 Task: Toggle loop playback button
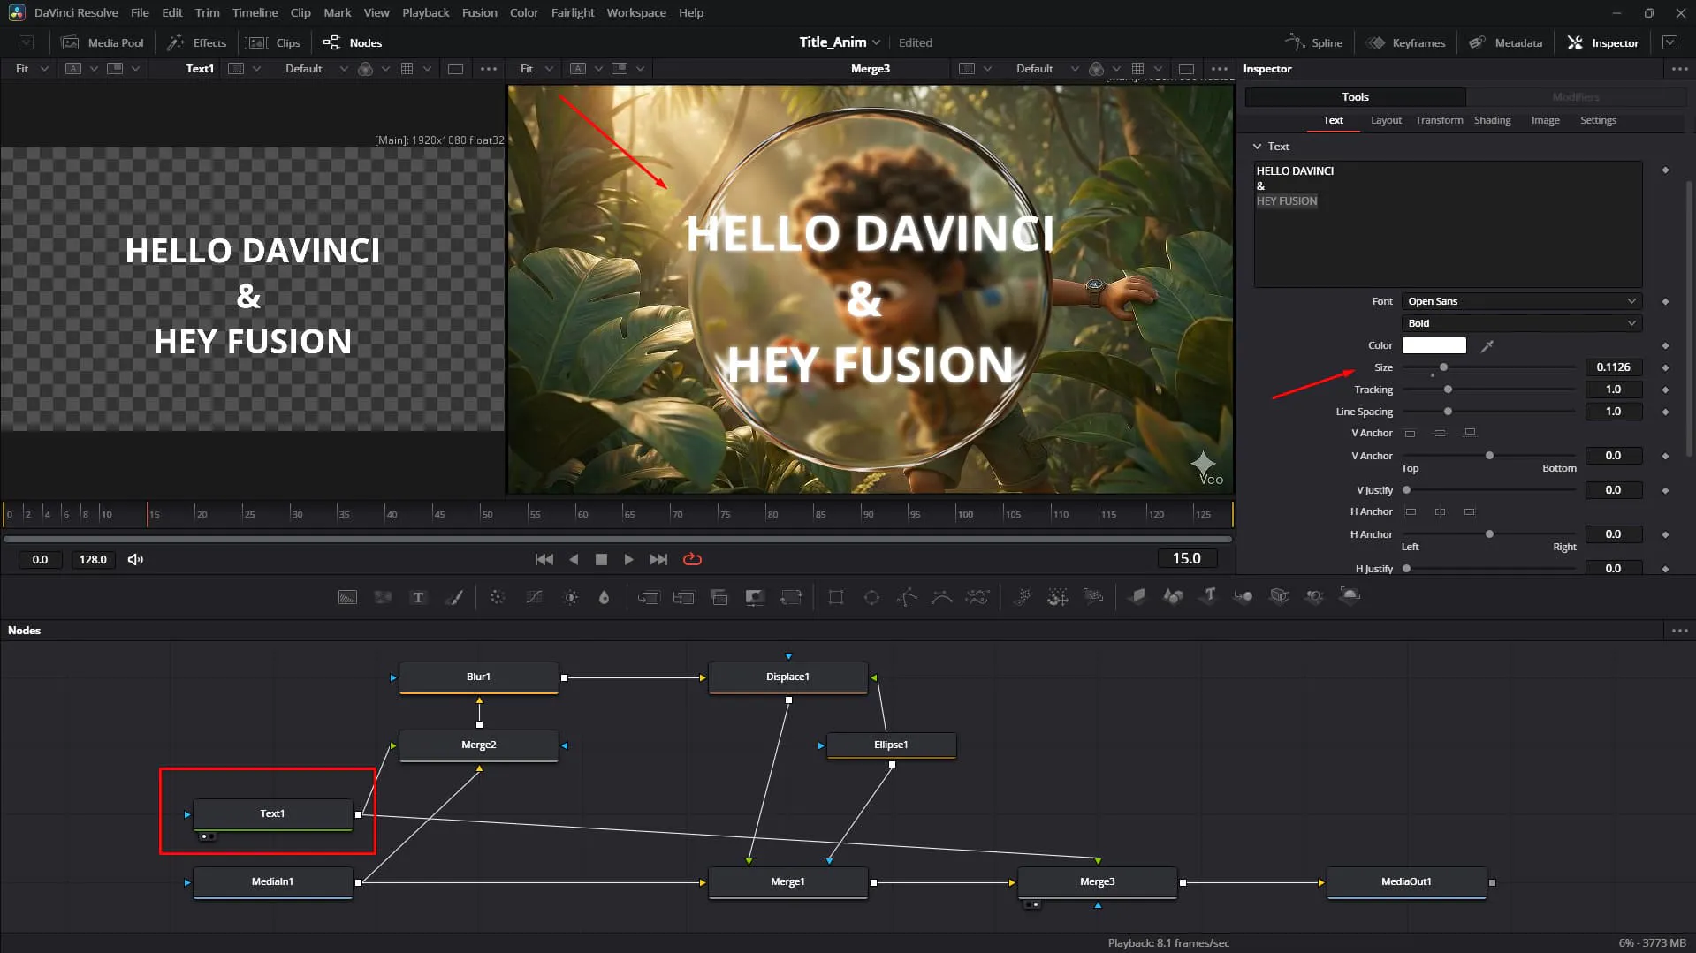(692, 559)
